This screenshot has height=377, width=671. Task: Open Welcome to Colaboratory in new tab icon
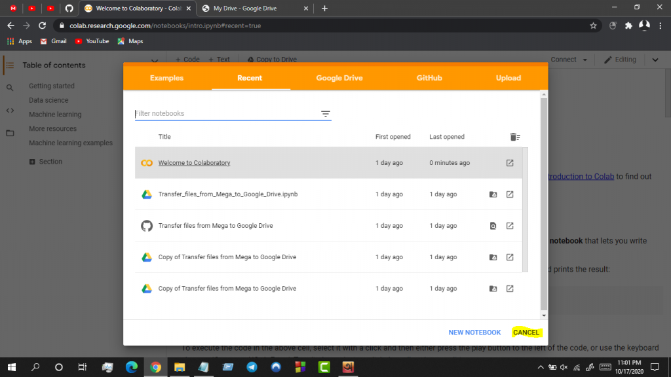pyautogui.click(x=510, y=163)
